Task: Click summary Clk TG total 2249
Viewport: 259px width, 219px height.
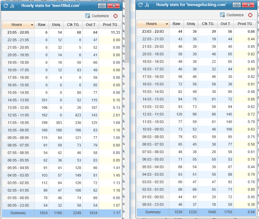Action: coord(77,213)
